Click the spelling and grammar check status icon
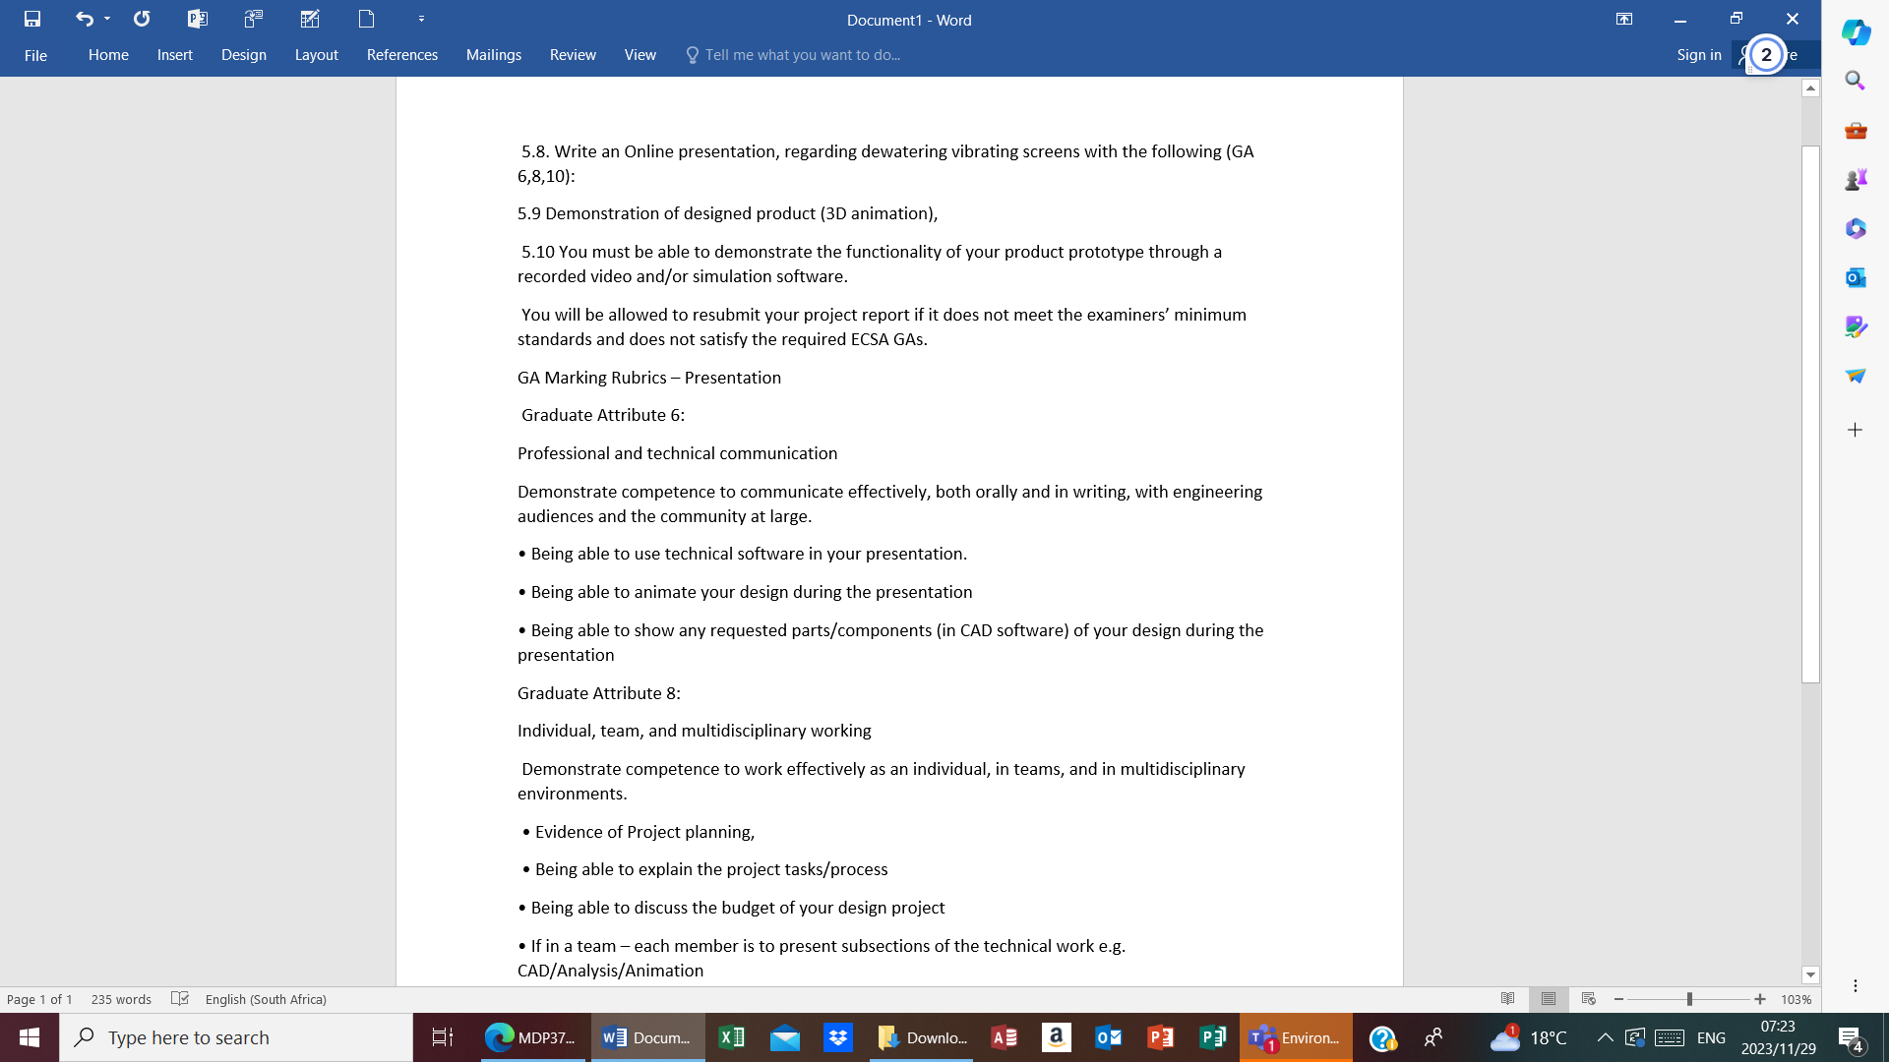The width and height of the screenshot is (1889, 1062). (x=180, y=999)
